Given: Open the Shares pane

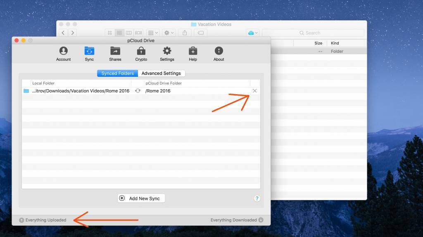Looking at the screenshot, I should coord(115,54).
